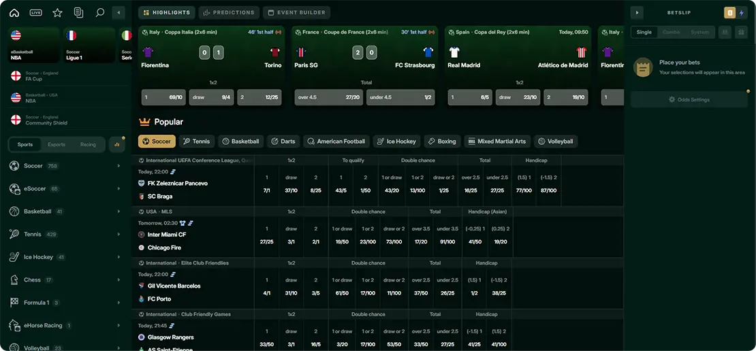Collapse the left sidebar arrow
The width and height of the screenshot is (756, 351).
point(118,12)
